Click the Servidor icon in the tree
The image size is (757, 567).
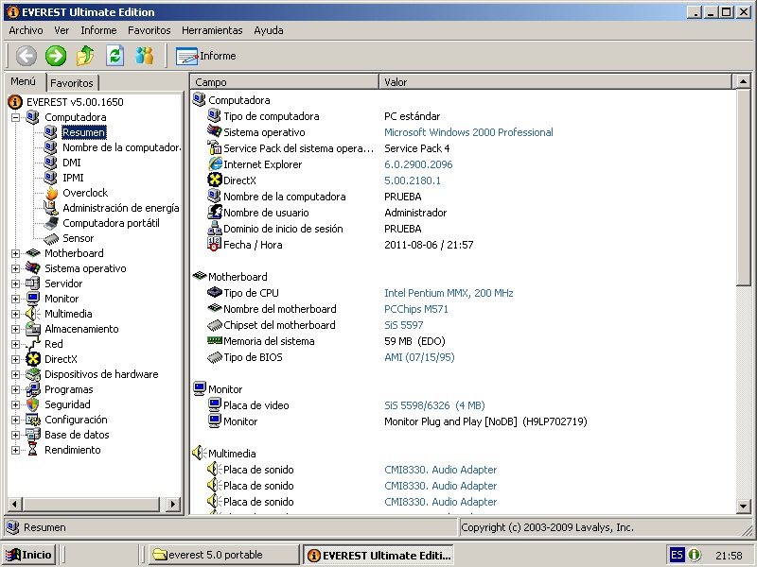point(33,283)
